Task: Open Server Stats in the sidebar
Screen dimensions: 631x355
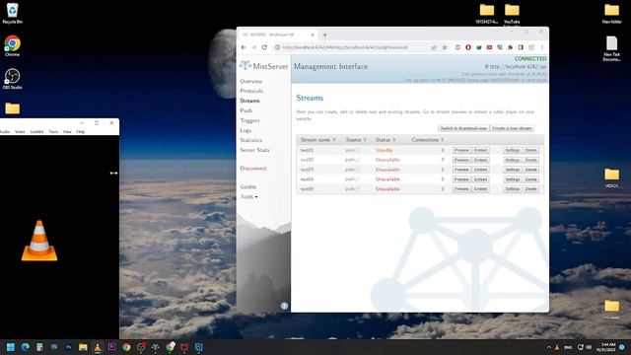Action: (x=254, y=150)
